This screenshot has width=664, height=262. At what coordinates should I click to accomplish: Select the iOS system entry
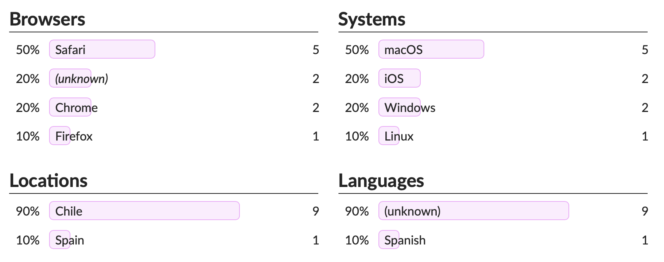[x=394, y=78]
